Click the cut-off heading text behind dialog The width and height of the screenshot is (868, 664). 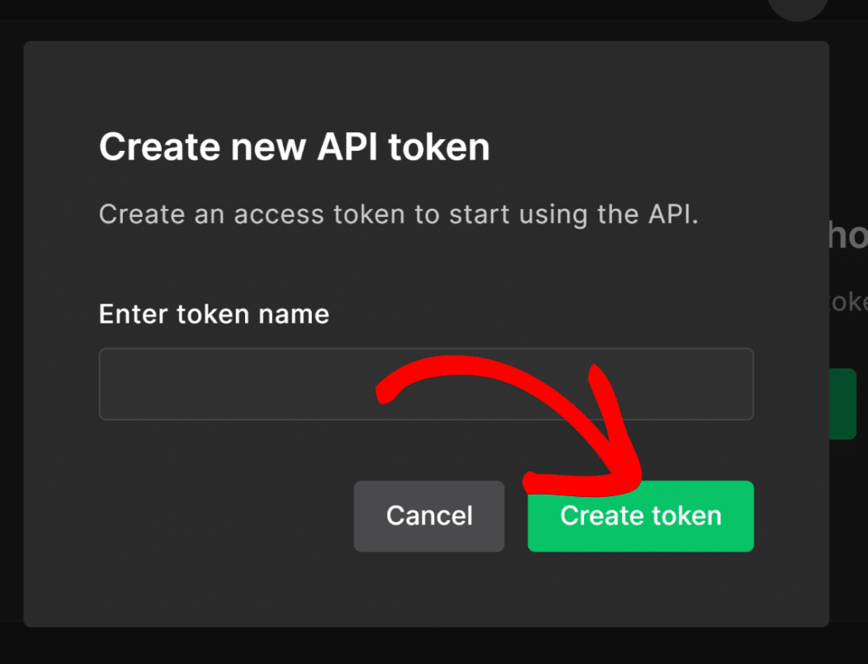848,236
